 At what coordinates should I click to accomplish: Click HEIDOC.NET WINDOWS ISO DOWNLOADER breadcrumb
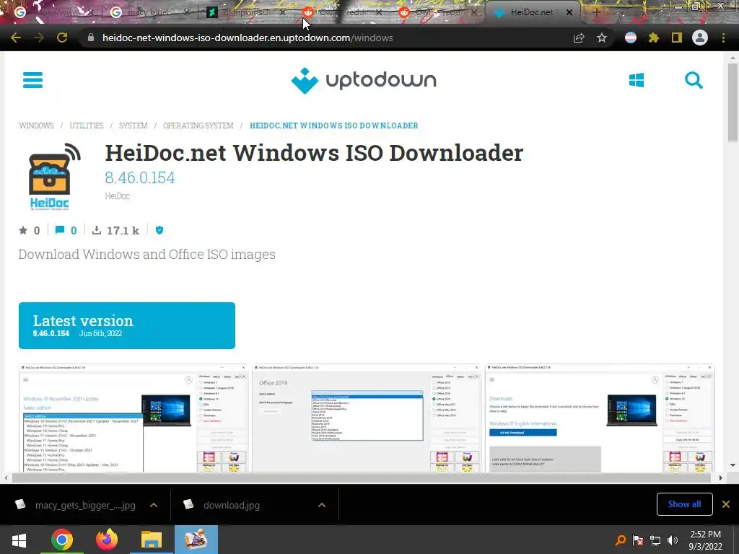(334, 126)
